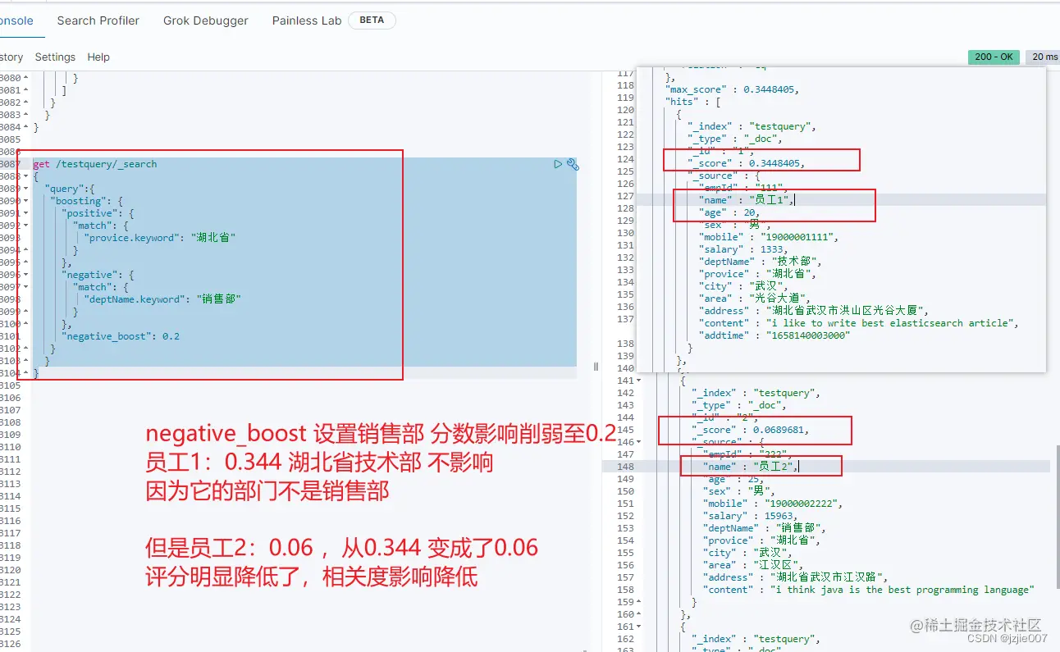Fold the positive "match" block at line 3092

coord(26,226)
